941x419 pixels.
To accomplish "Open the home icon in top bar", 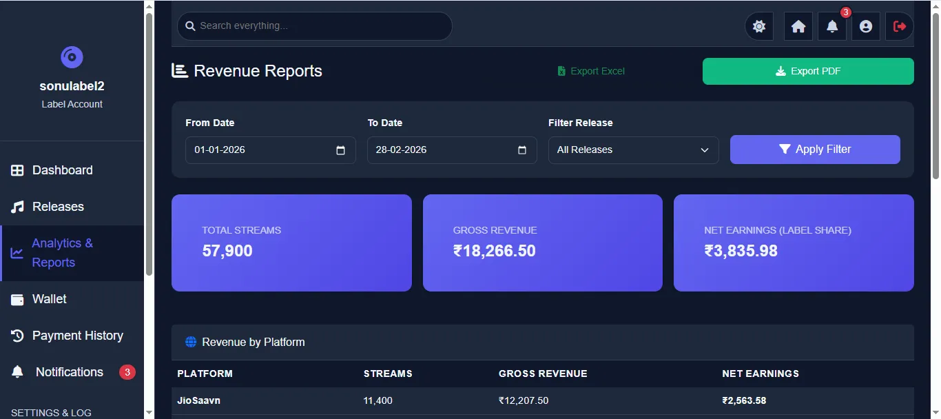I will click(x=798, y=26).
